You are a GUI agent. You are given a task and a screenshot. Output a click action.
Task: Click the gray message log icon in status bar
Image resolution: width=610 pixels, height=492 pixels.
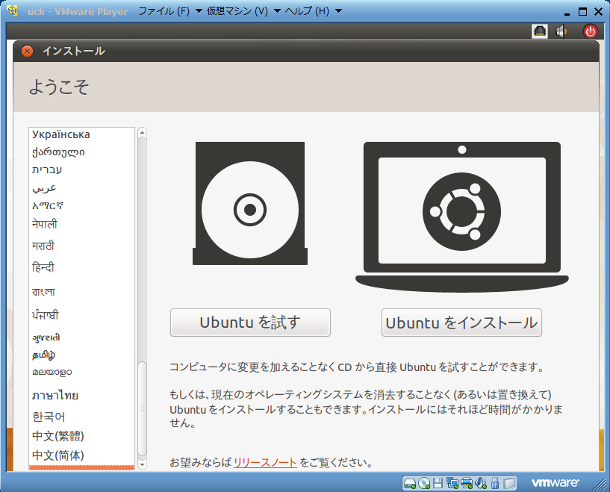509,483
